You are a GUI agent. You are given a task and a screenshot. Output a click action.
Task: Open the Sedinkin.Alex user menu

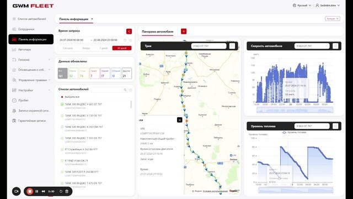[328, 6]
